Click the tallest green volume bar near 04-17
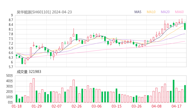Screen dimensions: 189x112 pos(174,91)
